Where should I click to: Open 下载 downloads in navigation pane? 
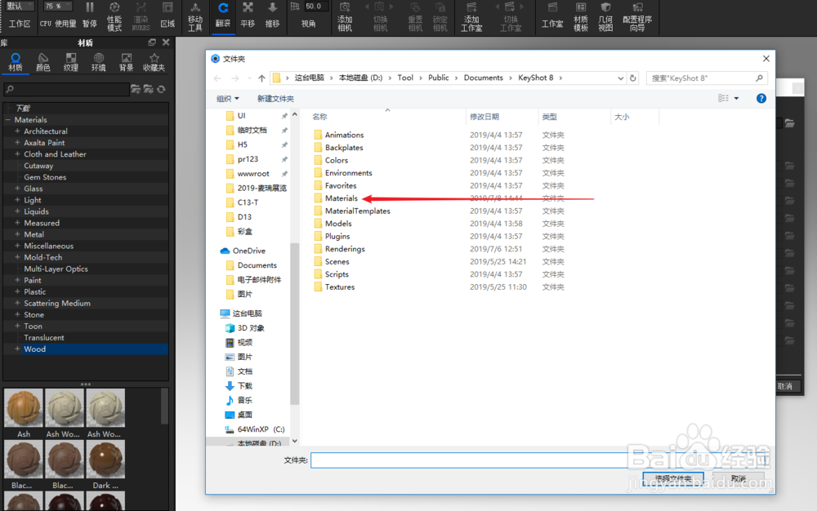tap(245, 385)
